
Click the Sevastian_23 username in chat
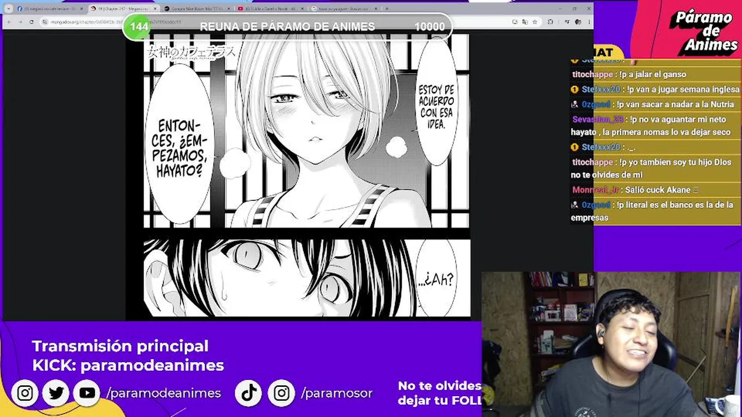coord(598,119)
